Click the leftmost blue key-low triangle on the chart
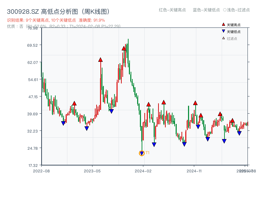The width and height of the screenshot is (275, 206). [x=64, y=123]
